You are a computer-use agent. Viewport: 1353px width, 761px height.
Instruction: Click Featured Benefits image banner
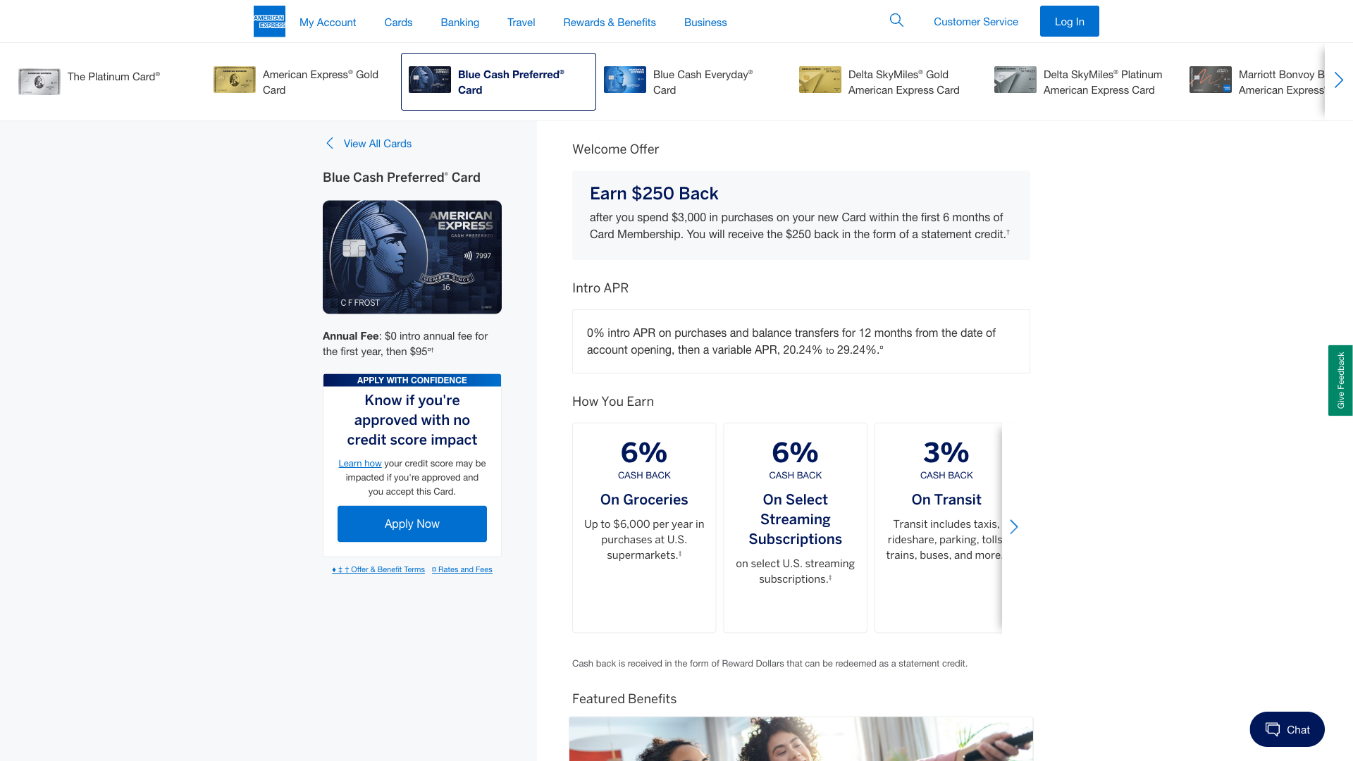coord(801,738)
